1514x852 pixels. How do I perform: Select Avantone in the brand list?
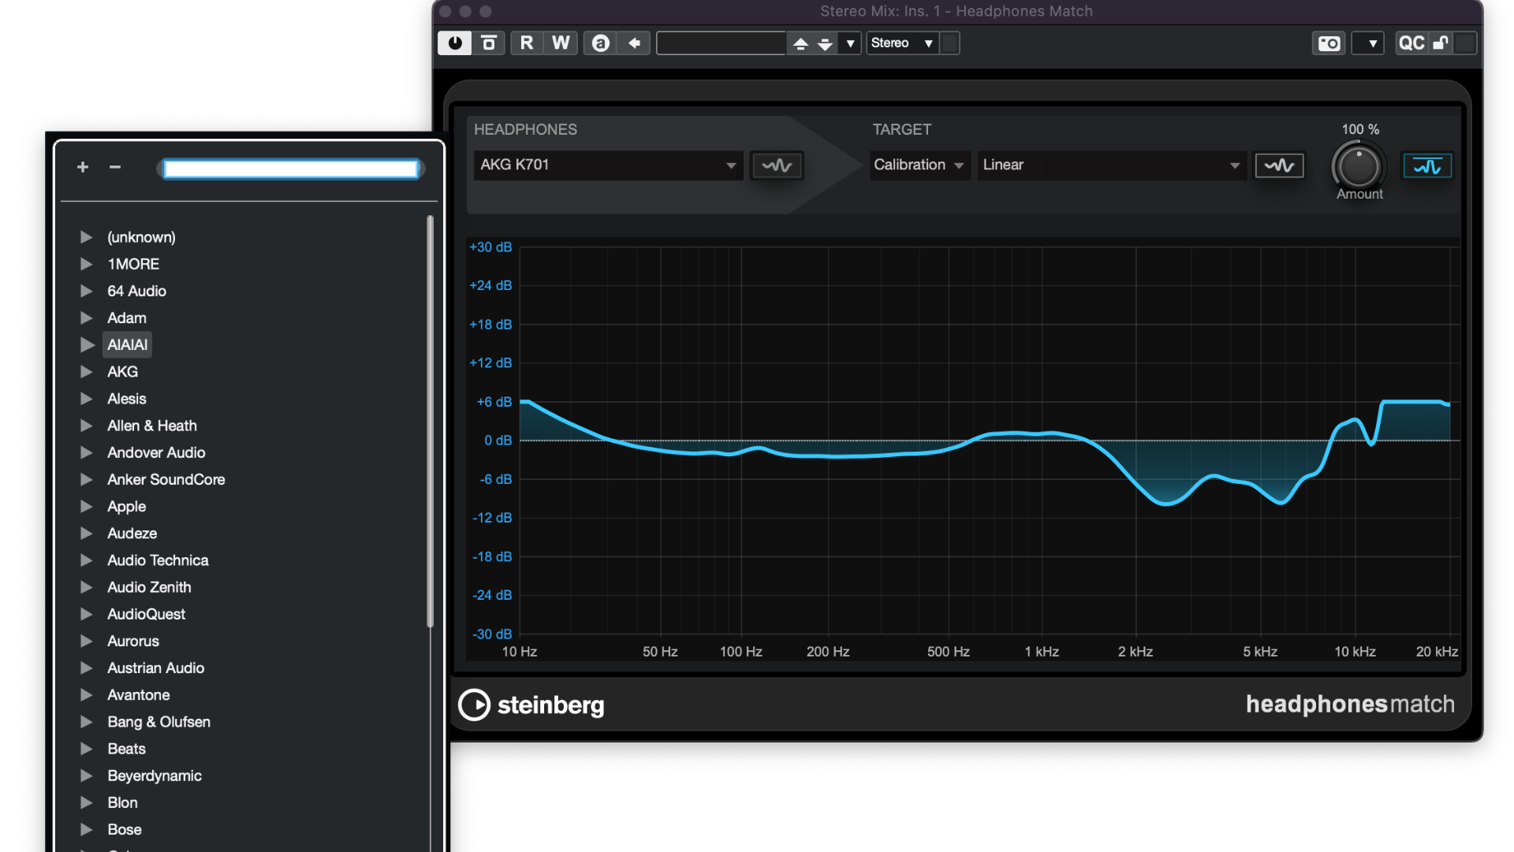tap(138, 694)
